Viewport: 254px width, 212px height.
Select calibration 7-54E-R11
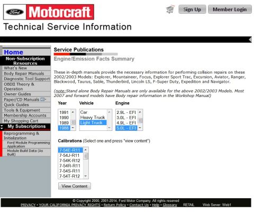pyautogui.click(x=70, y=150)
